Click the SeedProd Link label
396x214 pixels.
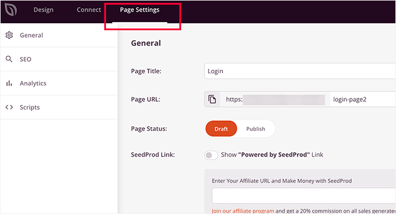point(153,155)
